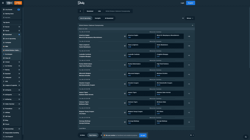Open stats icon for Clemson Tigers match

(125, 103)
